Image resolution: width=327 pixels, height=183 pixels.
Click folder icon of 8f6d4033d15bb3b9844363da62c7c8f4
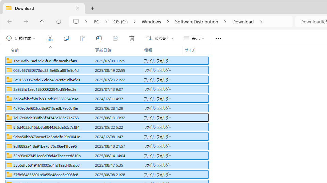pos(9,127)
